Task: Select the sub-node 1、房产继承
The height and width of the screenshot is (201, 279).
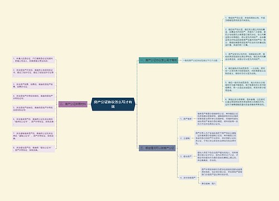Action: click(x=186, y=119)
